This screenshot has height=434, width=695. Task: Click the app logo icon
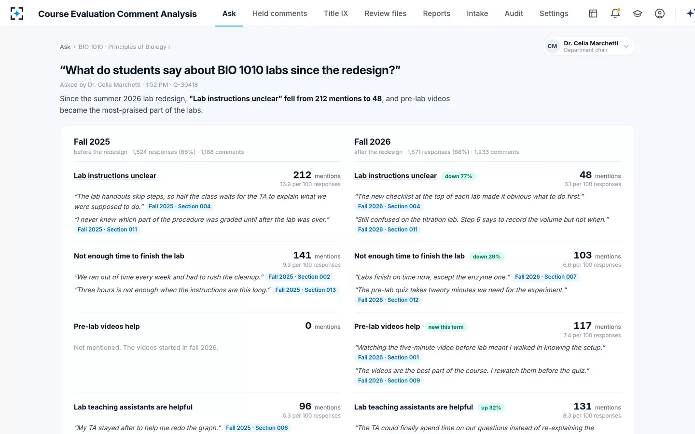click(x=17, y=14)
